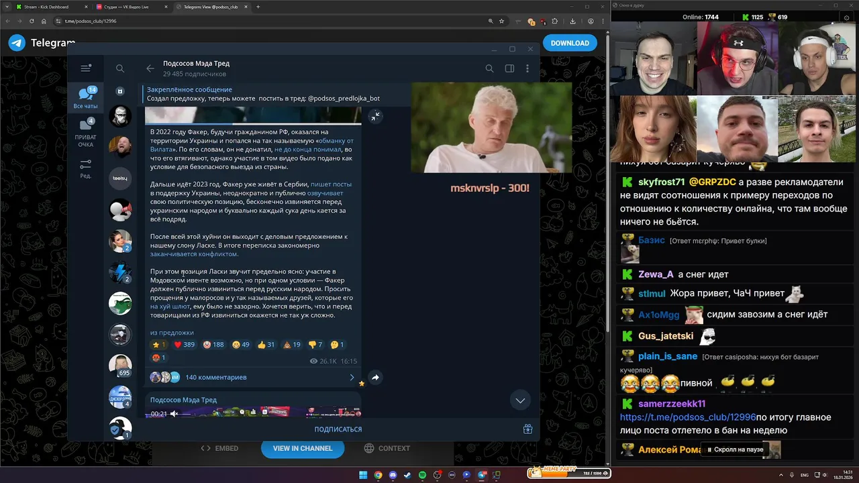This screenshot has width=859, height=483.
Task: Open a new browser tab
Action: coord(258,7)
